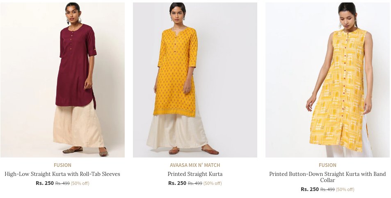Screen dimensions: 391x198
Task: Click Rs. 250 price of Button-Down Kurta
Action: [310, 189]
